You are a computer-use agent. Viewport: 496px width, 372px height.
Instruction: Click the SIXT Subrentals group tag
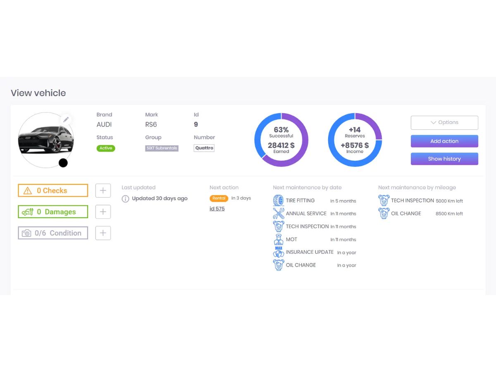[x=162, y=148]
